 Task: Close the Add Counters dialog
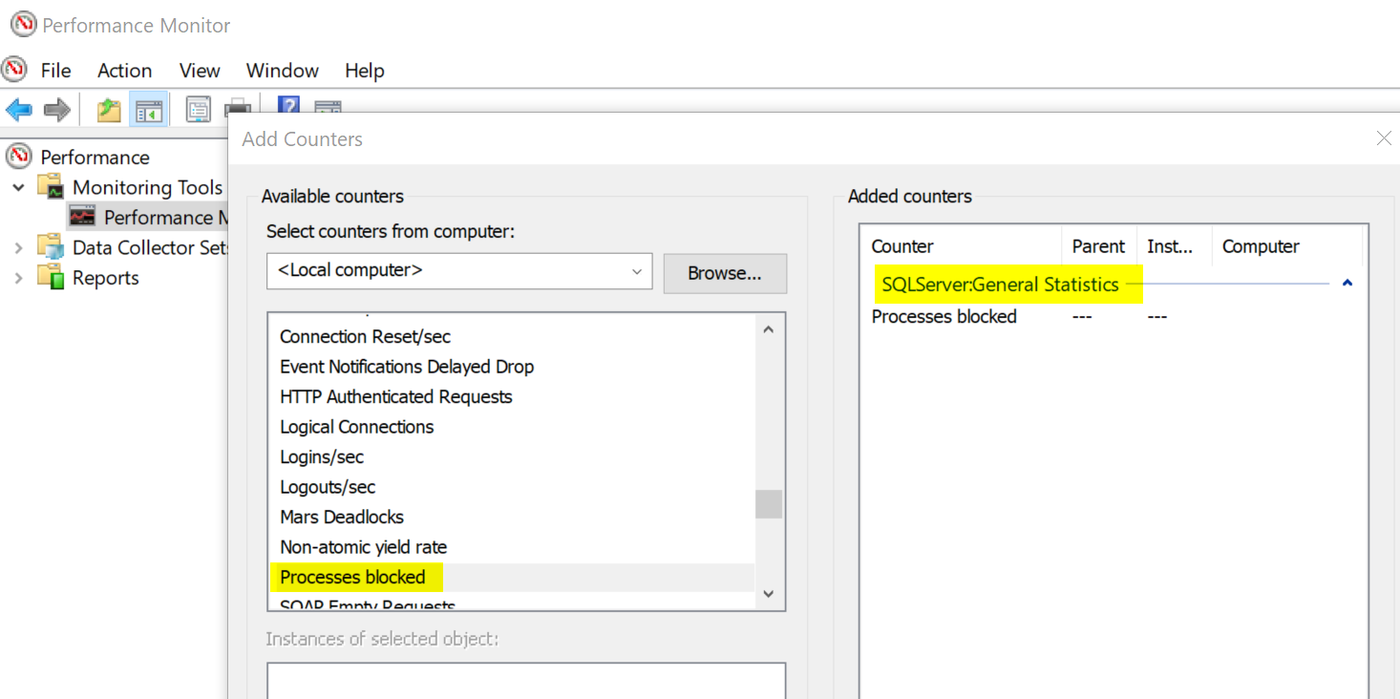click(1384, 138)
